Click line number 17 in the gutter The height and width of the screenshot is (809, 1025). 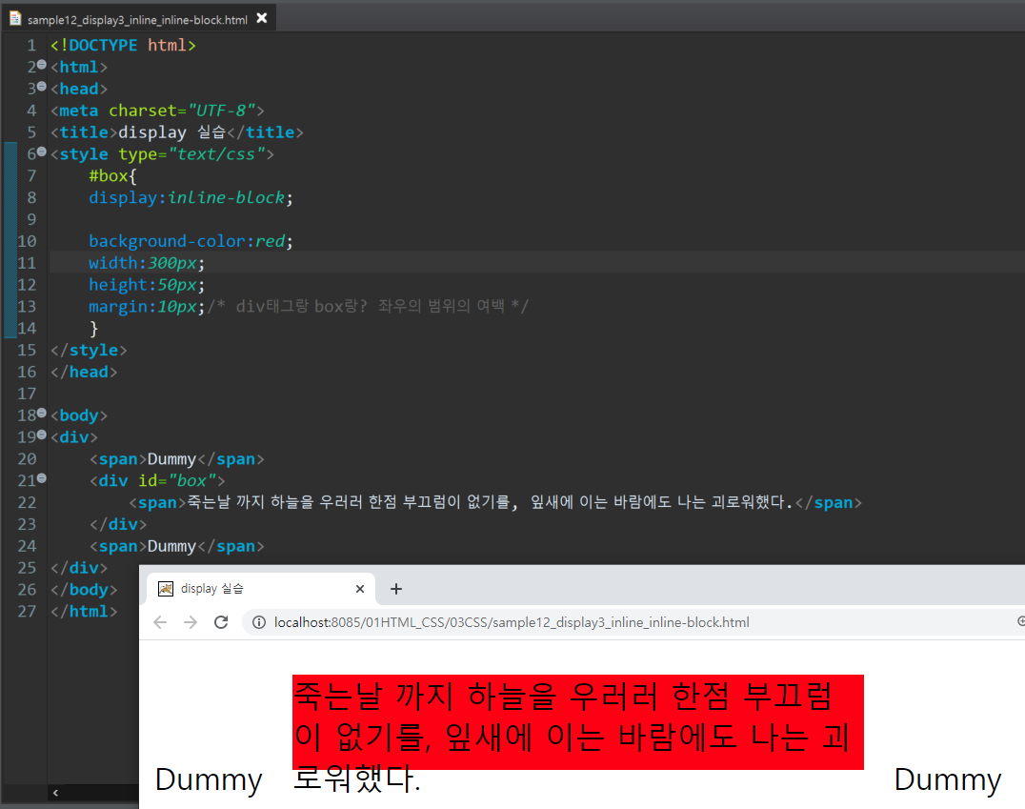point(27,394)
